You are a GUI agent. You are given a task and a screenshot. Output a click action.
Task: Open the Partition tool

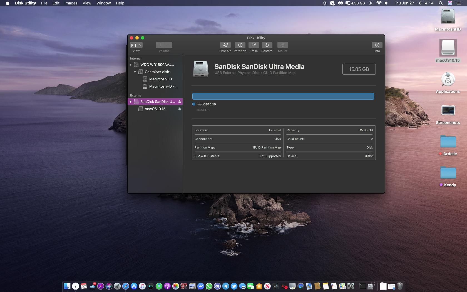[240, 45]
